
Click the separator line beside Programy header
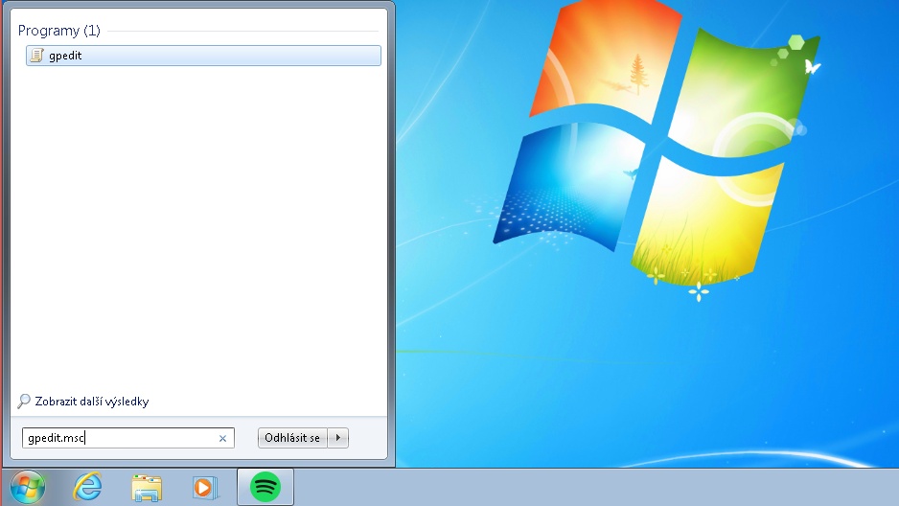point(240,31)
